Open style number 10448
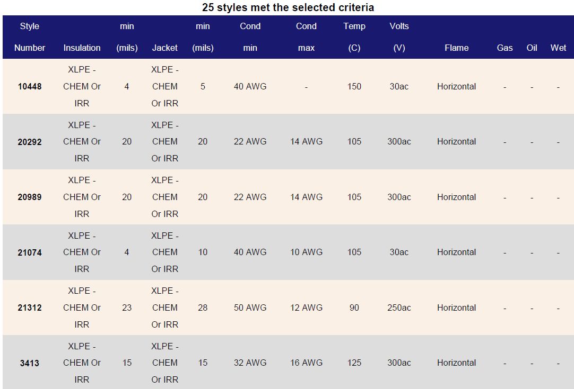 (x=30, y=86)
